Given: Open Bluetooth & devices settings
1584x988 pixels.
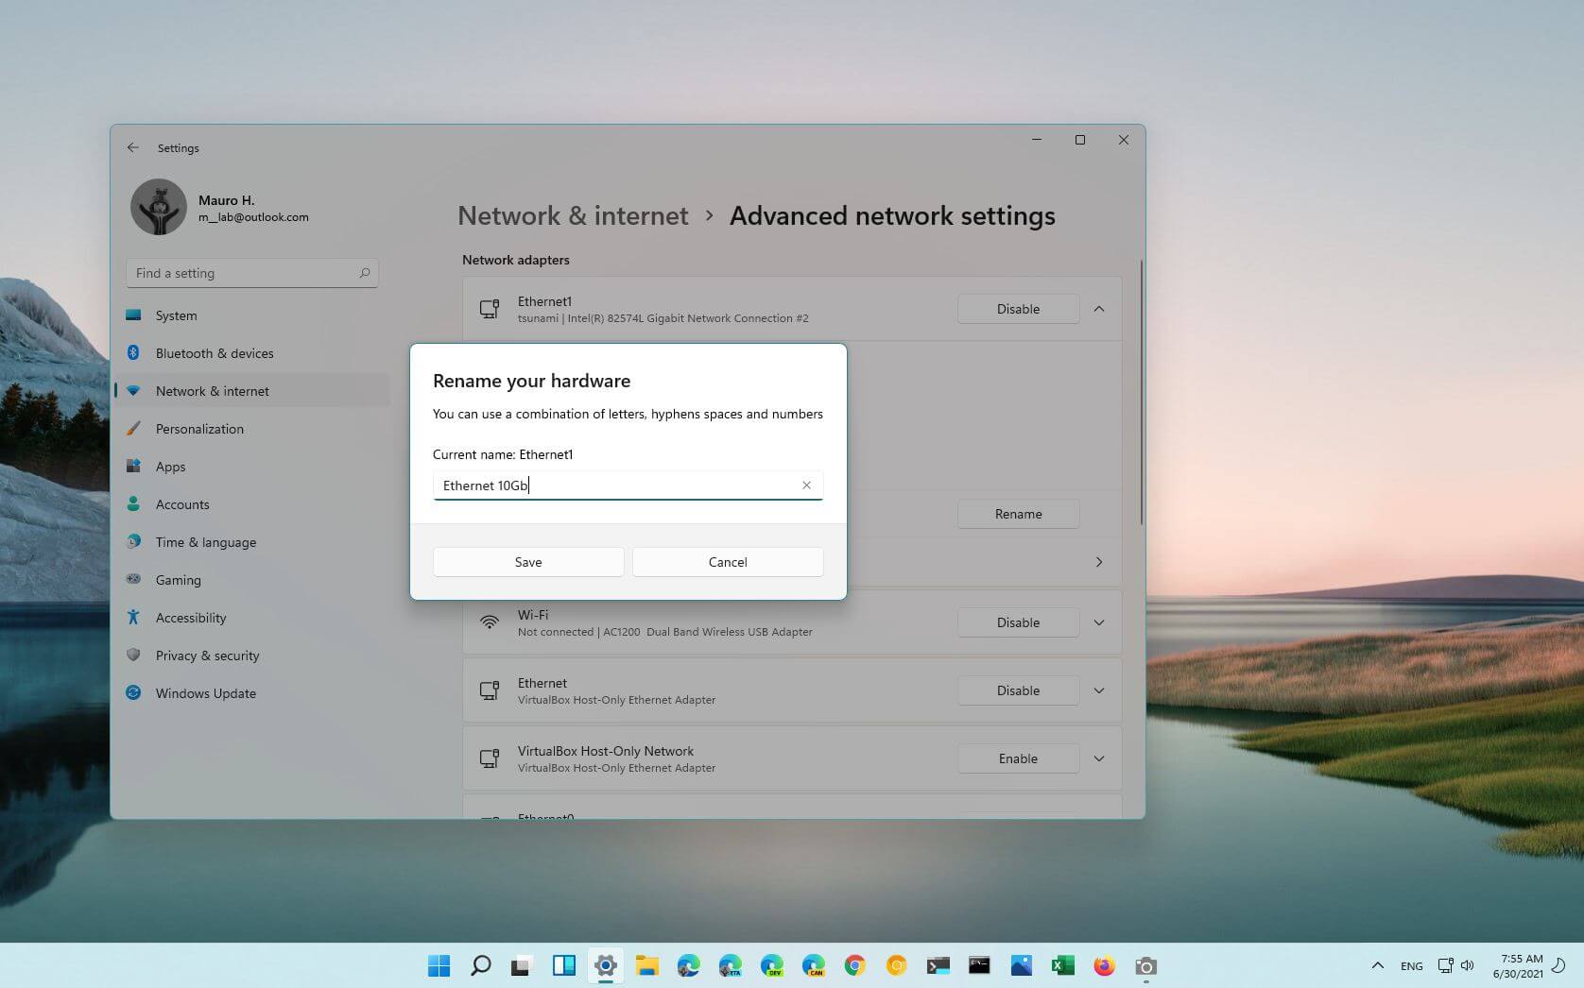Looking at the screenshot, I should 215,352.
